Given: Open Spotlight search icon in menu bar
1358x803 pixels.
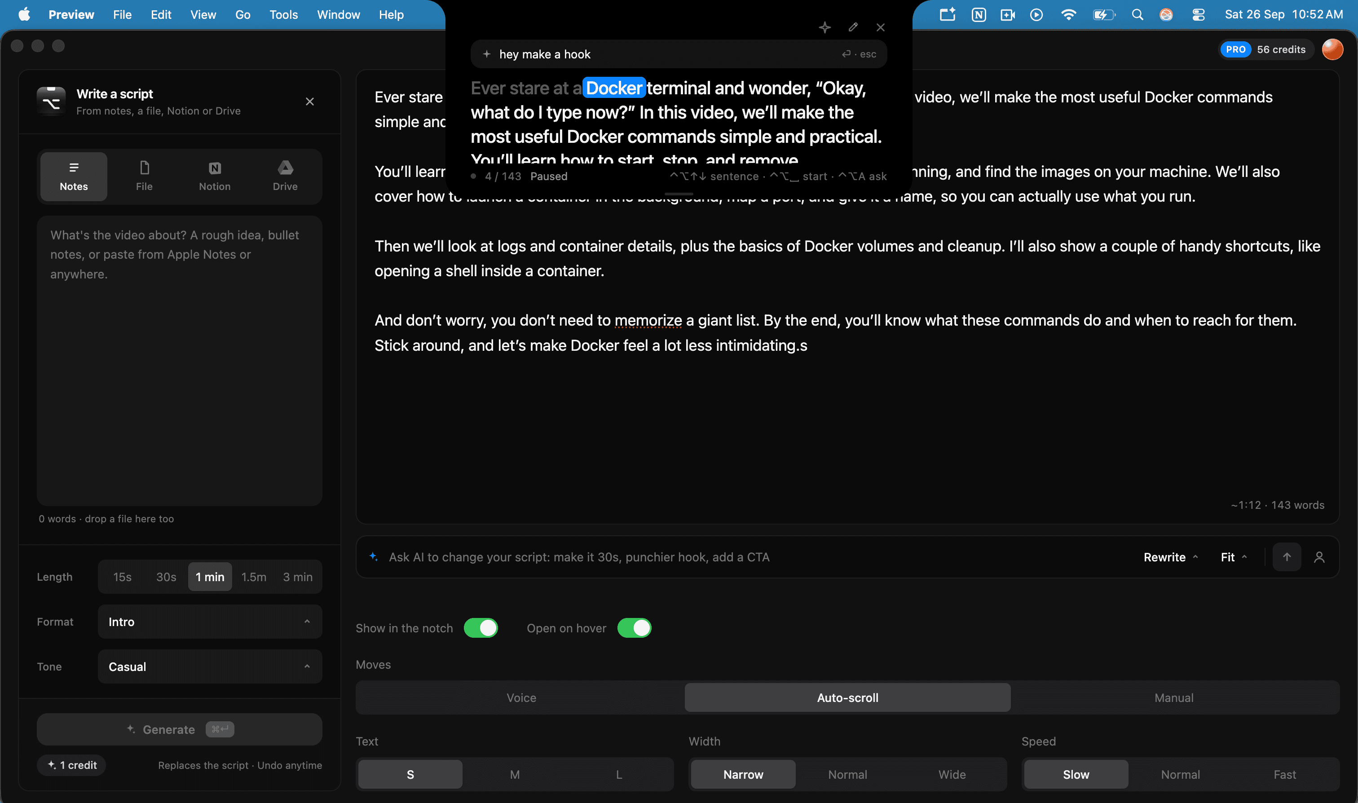Looking at the screenshot, I should pos(1137,15).
